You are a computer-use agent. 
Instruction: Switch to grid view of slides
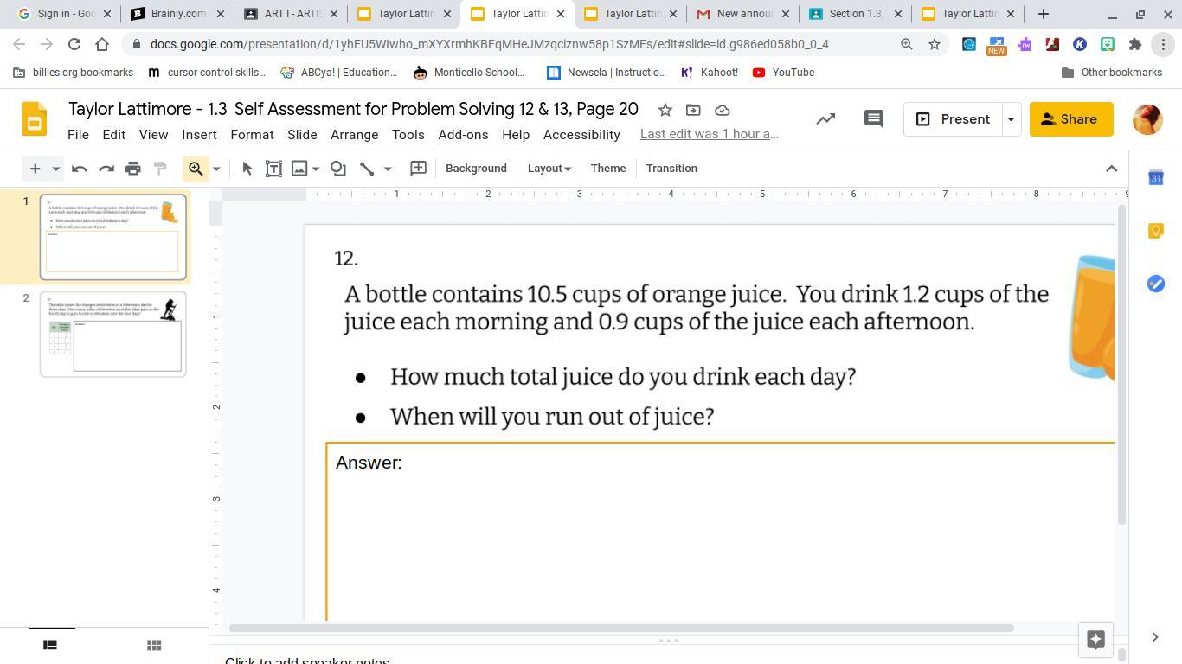pos(154,645)
